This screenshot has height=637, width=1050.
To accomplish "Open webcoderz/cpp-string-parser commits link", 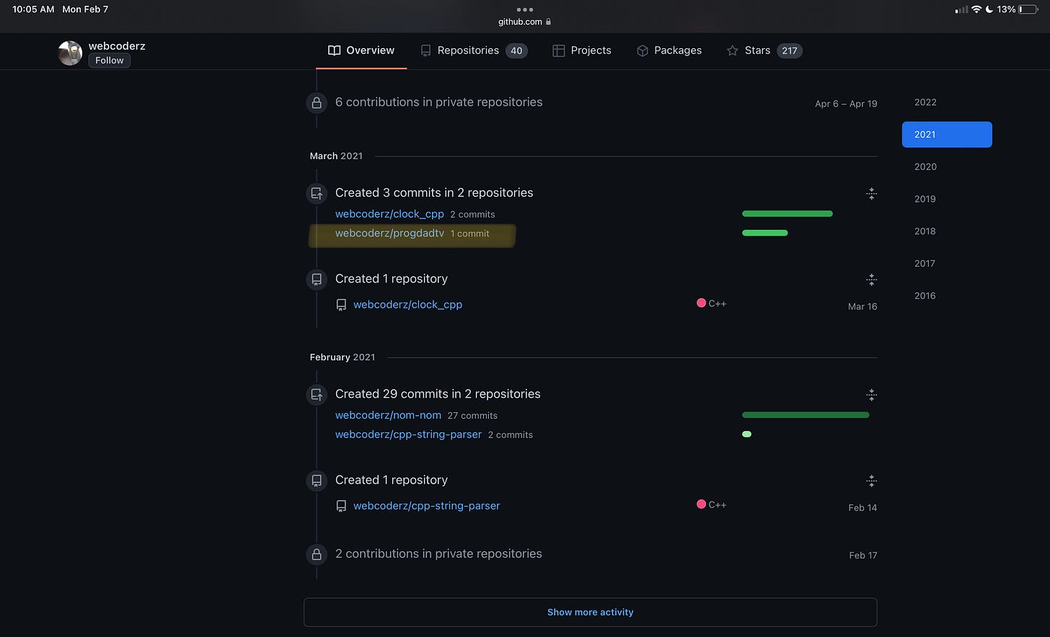I will [x=408, y=435].
